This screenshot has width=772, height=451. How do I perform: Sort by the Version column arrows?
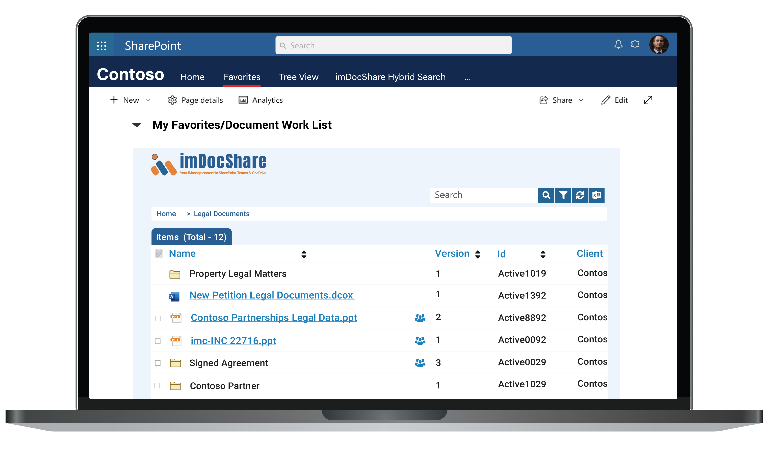(x=477, y=254)
